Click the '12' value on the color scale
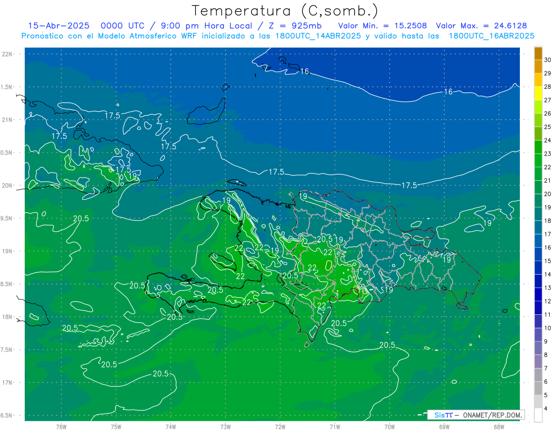This screenshot has height=433, width=560. pos(548,301)
